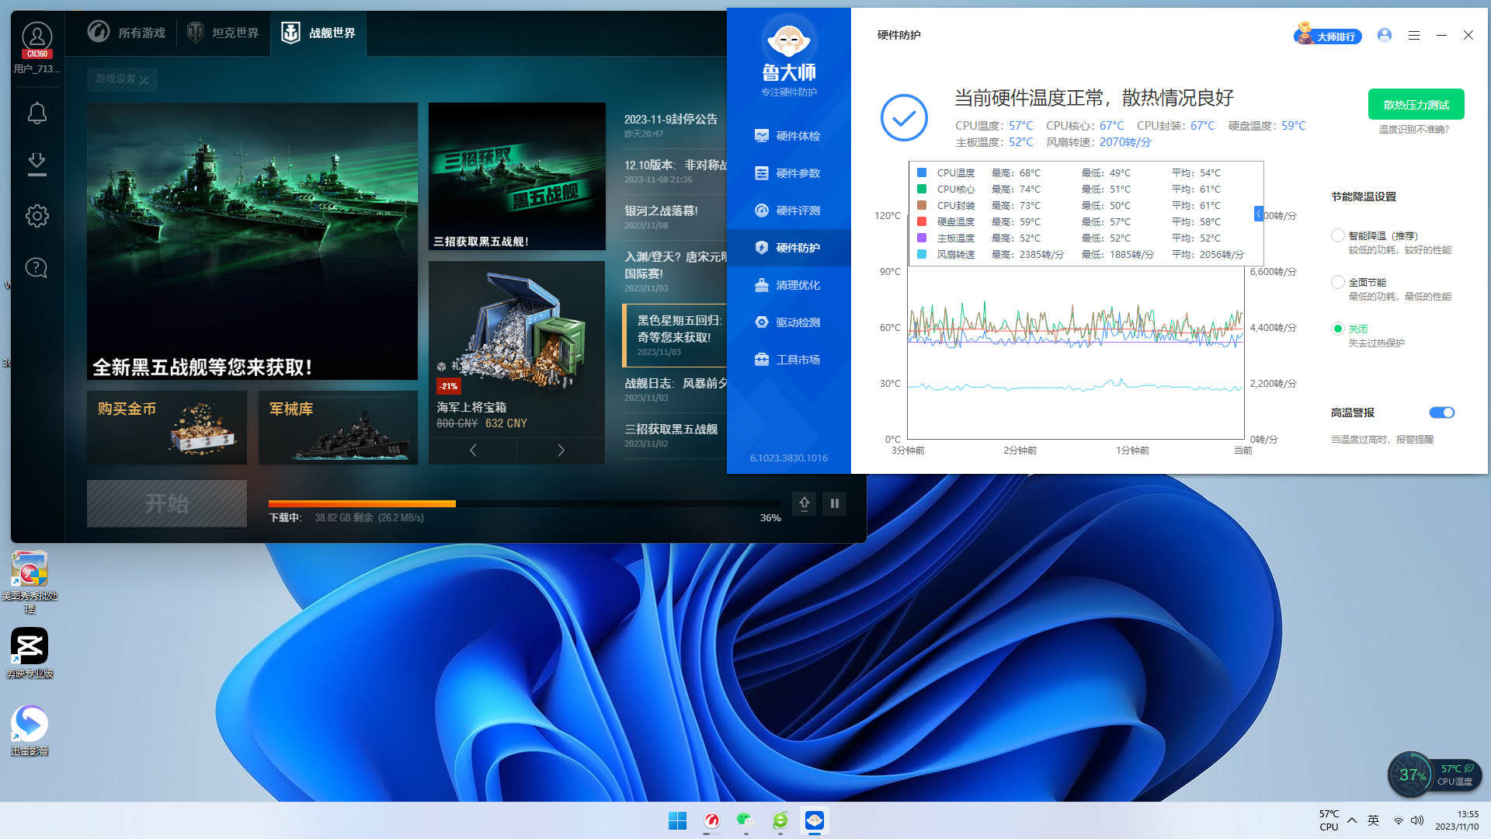
Task: Open the Windows Start menu
Action: 677,820
